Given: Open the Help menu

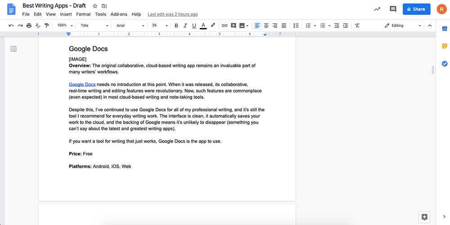Looking at the screenshot, I should tap(136, 14).
